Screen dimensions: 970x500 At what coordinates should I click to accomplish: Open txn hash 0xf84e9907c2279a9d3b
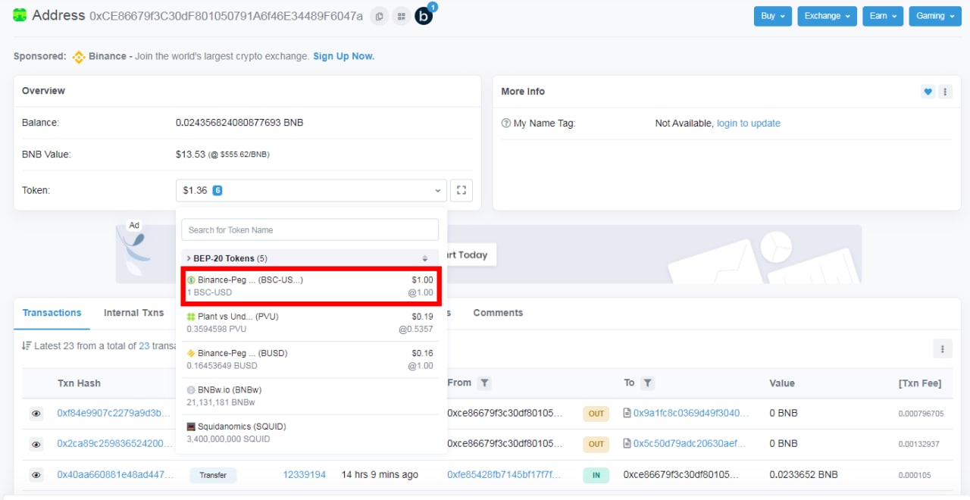[114, 414]
